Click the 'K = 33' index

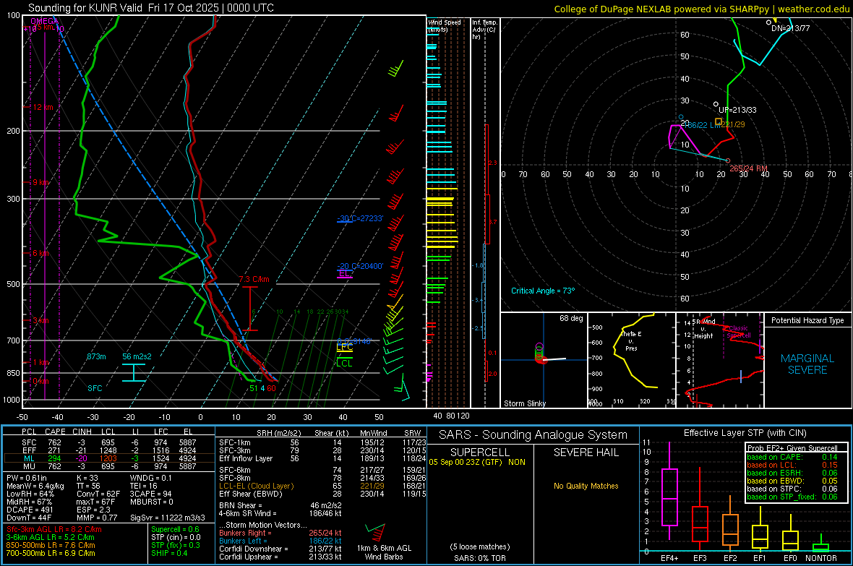pos(87,478)
